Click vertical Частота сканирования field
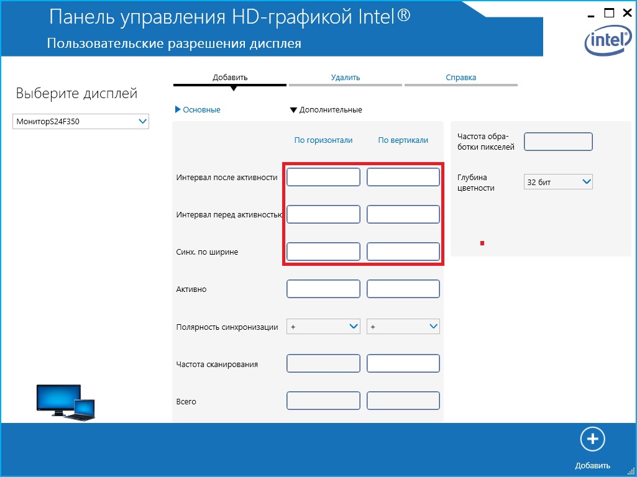Viewport: 637px width, 477px height. [403, 363]
